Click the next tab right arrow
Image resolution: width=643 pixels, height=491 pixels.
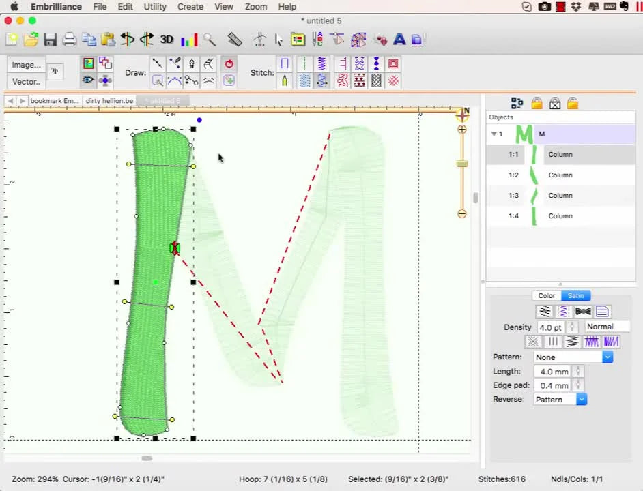point(22,100)
